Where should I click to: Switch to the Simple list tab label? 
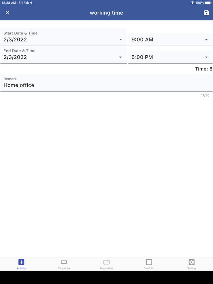pos(64,268)
